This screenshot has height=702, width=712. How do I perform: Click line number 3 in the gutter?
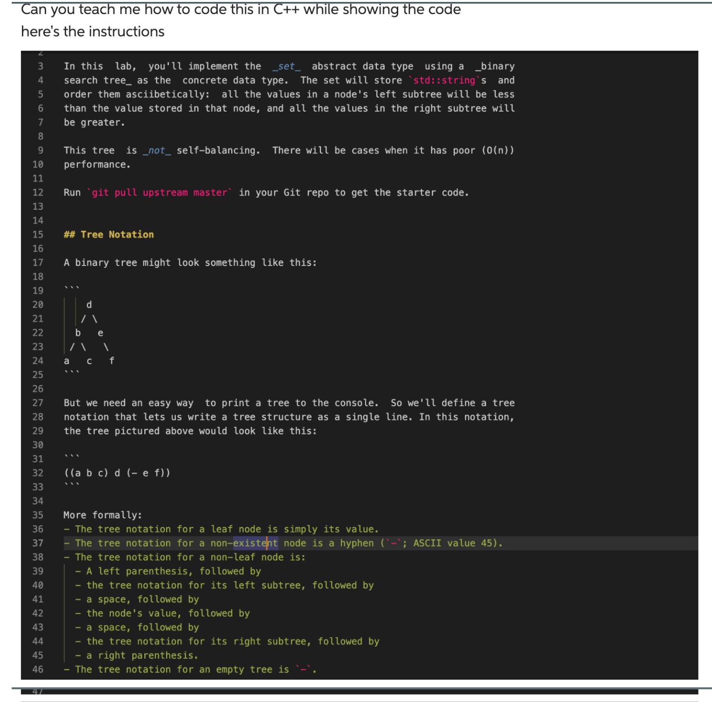click(x=40, y=66)
